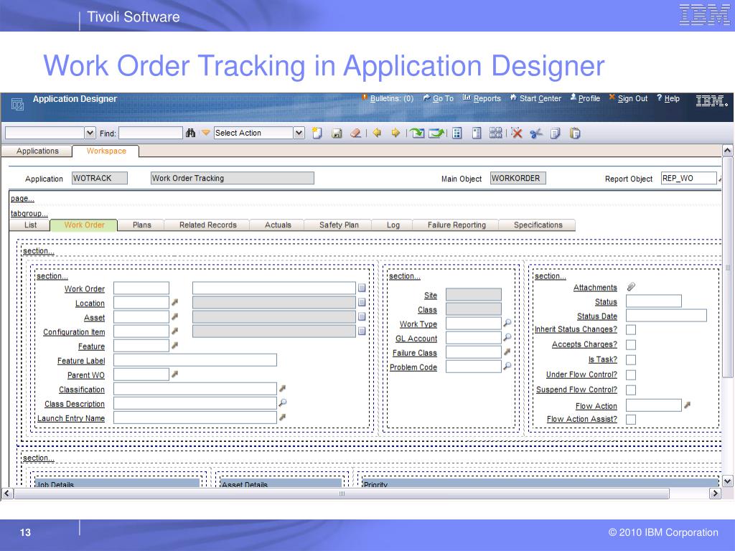
Task: Go to the next record arrow
Action: [395, 133]
